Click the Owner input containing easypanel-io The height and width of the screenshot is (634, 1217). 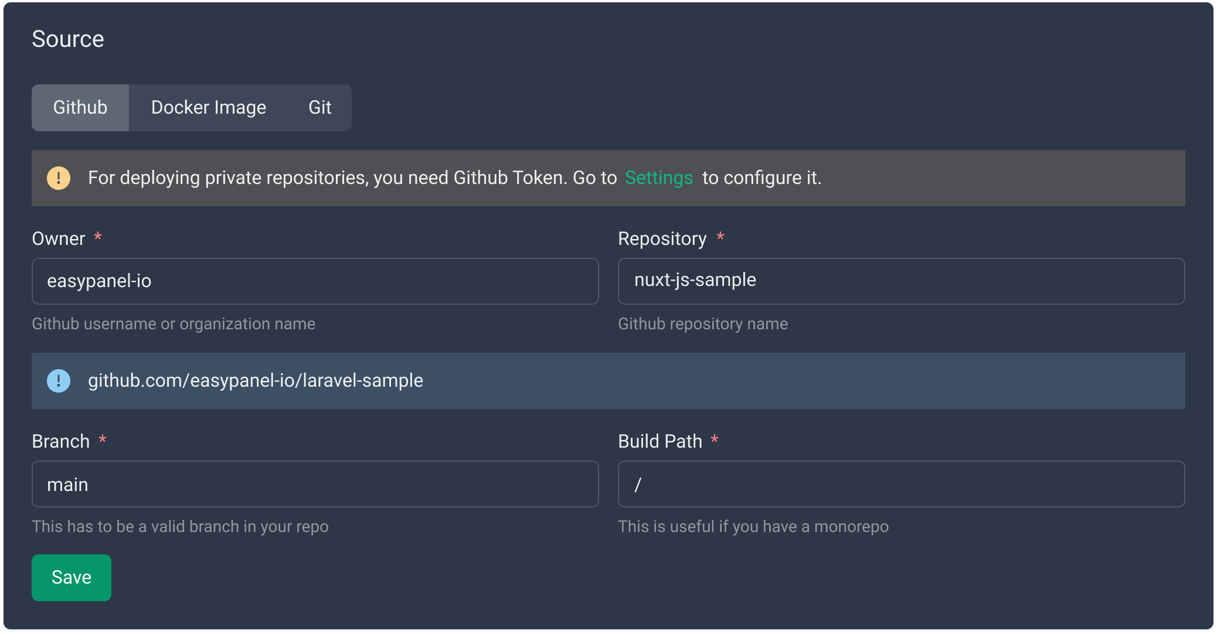point(315,281)
